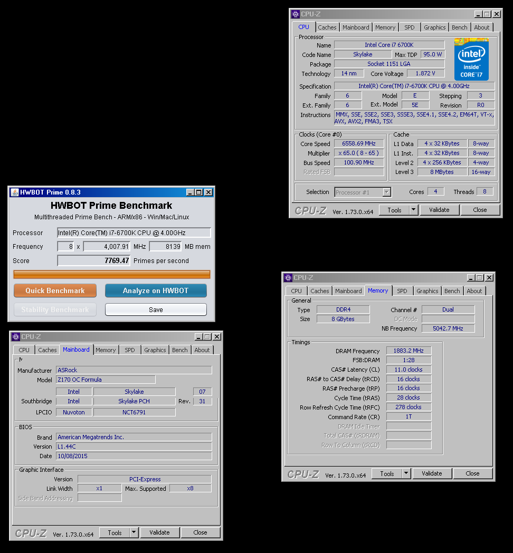Open Memory tab in top-right CPU-Z window
513x553 pixels.
[x=385, y=27]
